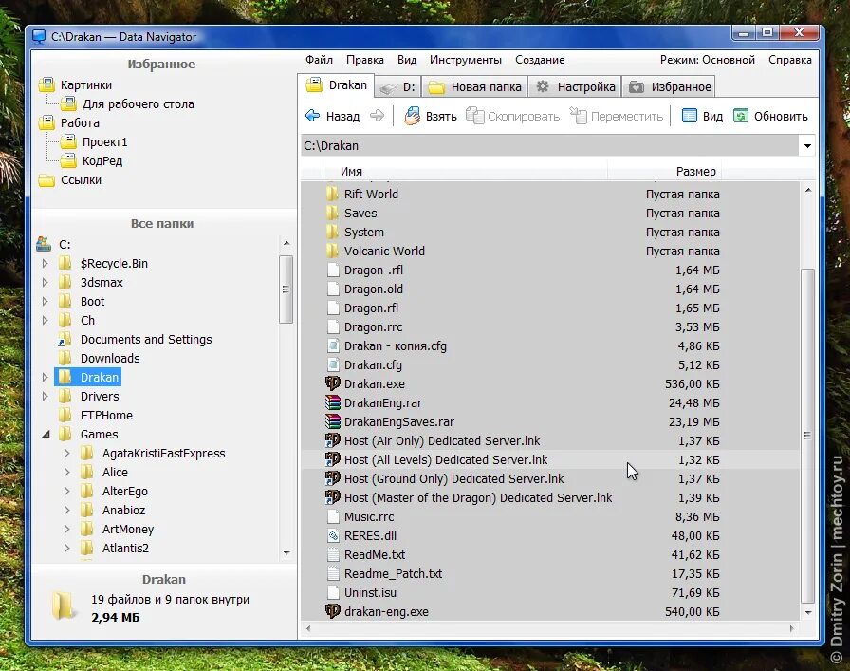Screen dimensions: 850x671
Task: Select Для рабочего стола favorite
Action: pos(139,103)
